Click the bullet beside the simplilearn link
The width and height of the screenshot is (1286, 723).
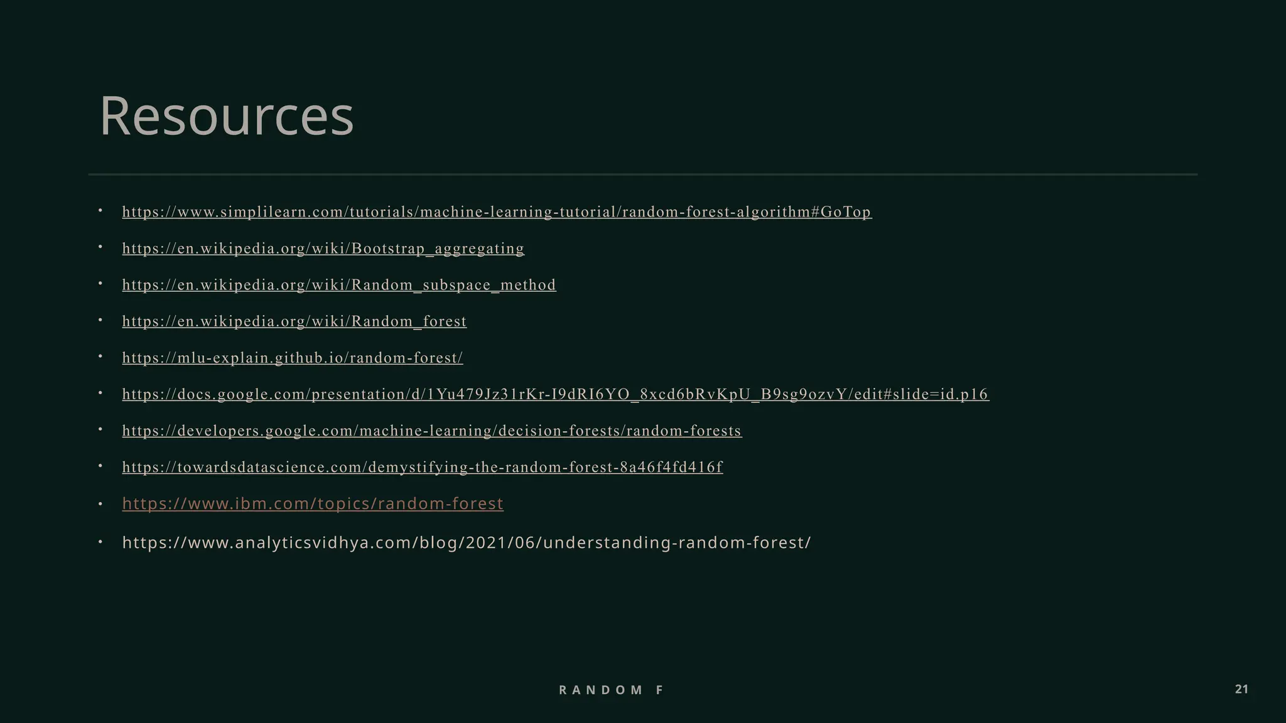tap(100, 211)
